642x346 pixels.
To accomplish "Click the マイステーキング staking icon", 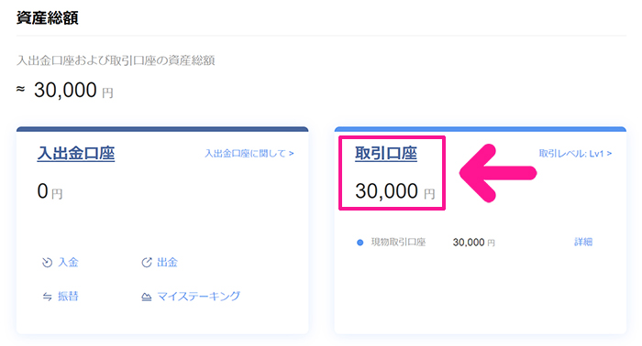I will click(x=146, y=297).
